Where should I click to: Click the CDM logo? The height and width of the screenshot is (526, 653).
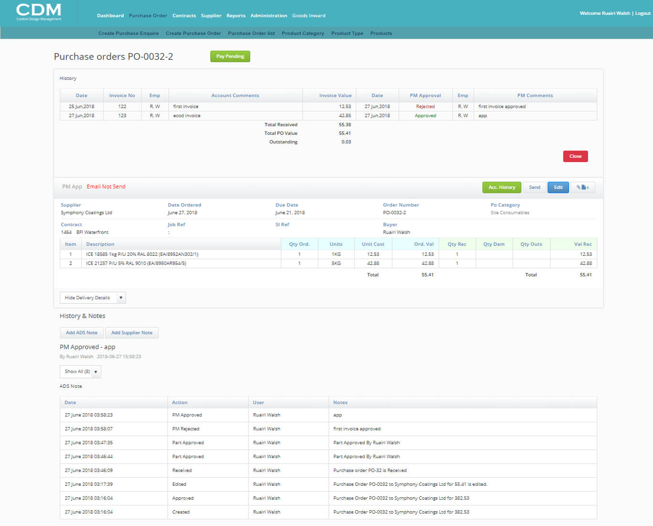39,12
